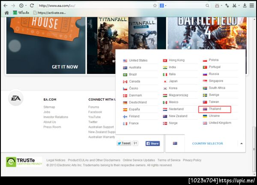This screenshot has height=185, width=257.
Task: Click the Country Selector label
Action: pyautogui.click(x=207, y=143)
